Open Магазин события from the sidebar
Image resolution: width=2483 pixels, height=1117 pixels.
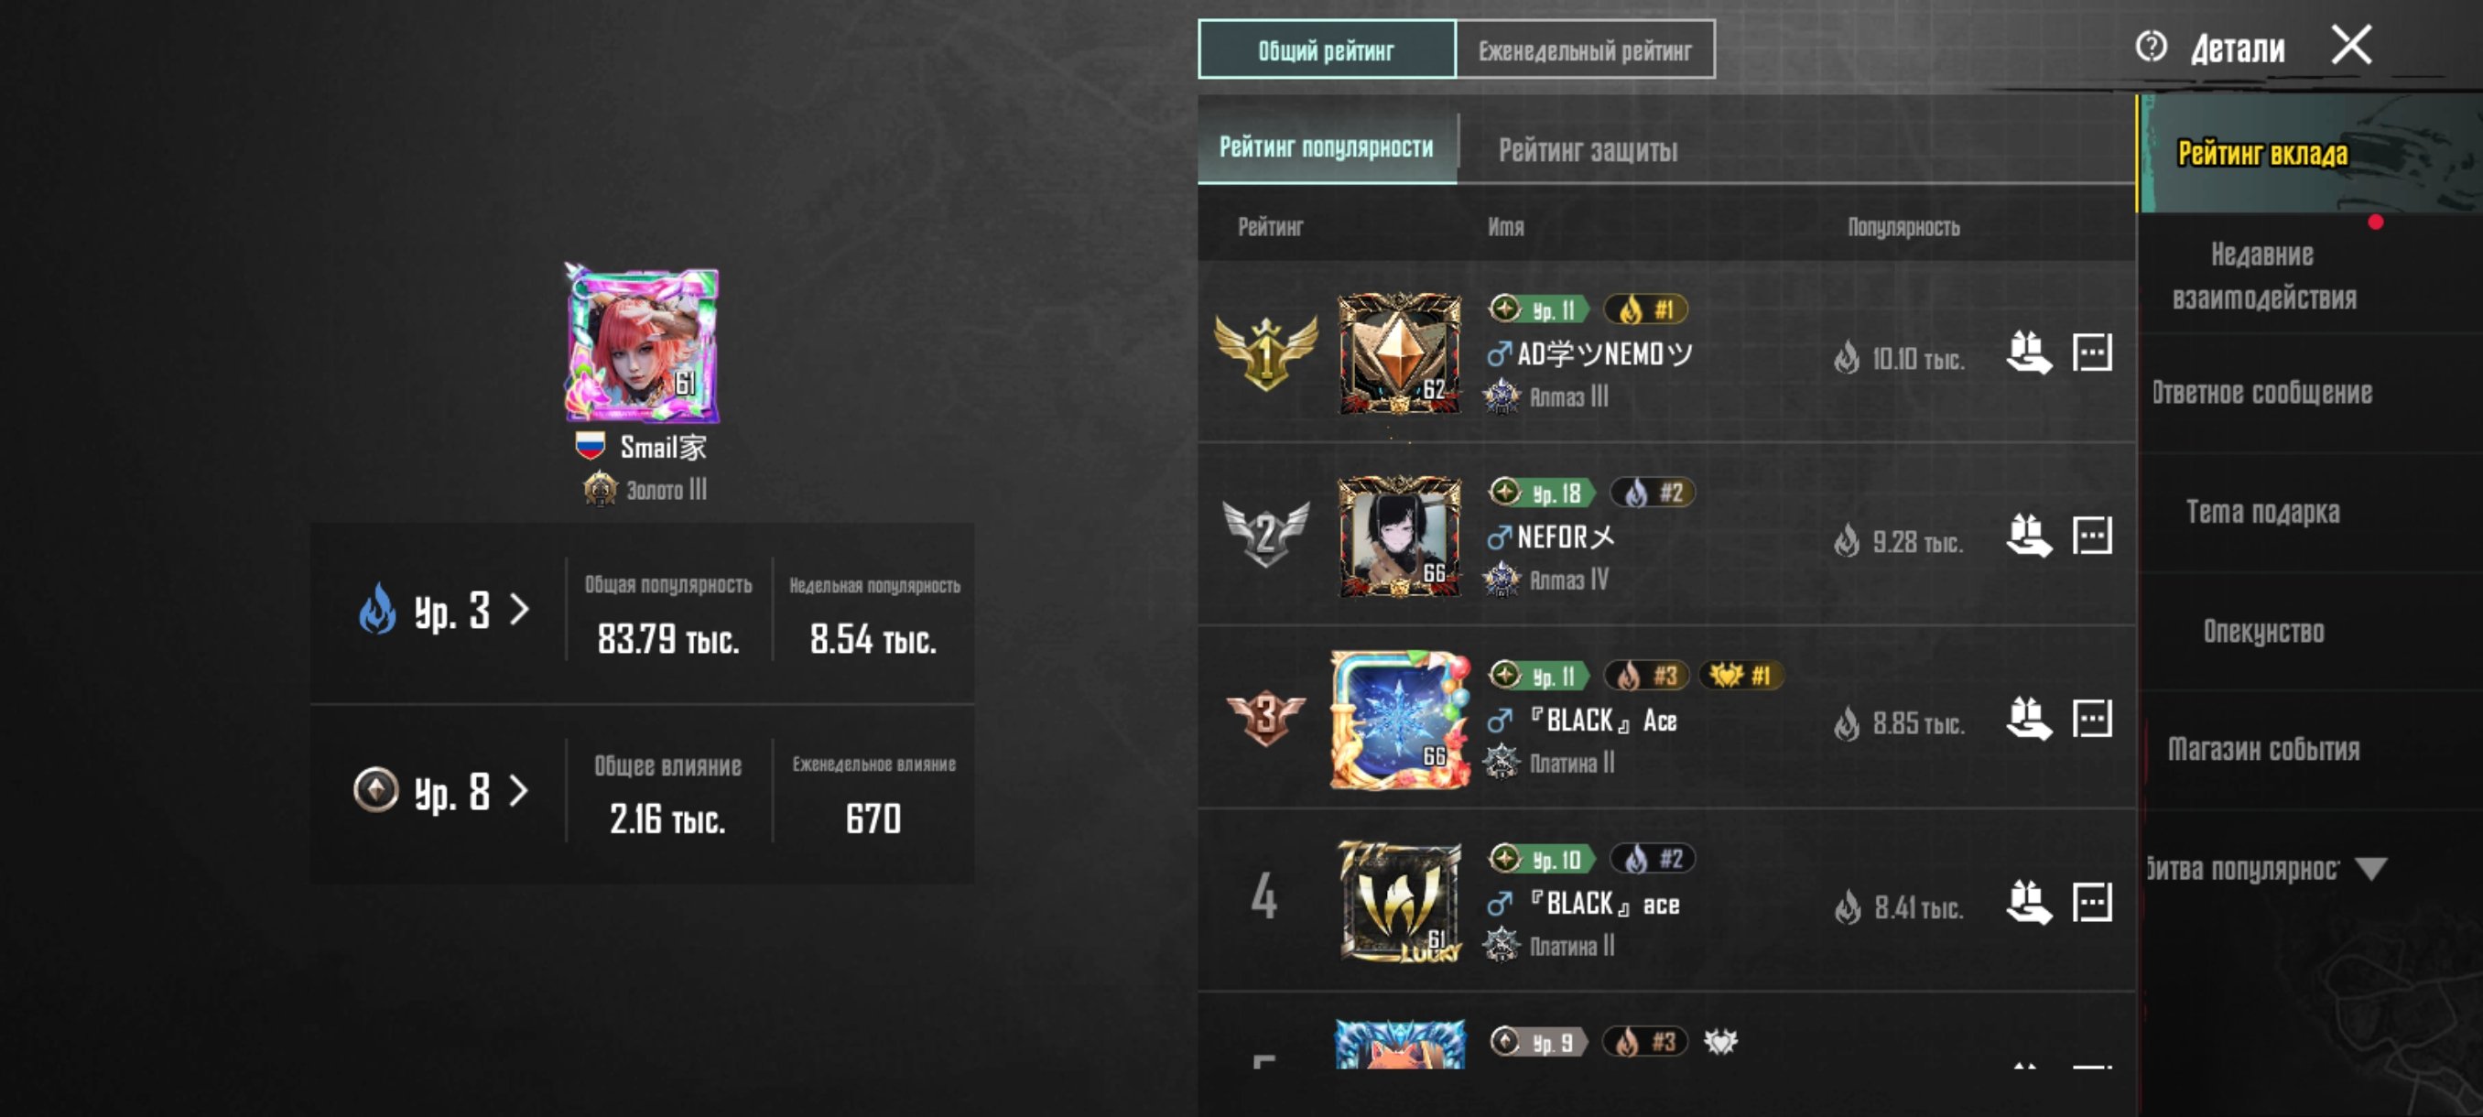[x=2263, y=750]
